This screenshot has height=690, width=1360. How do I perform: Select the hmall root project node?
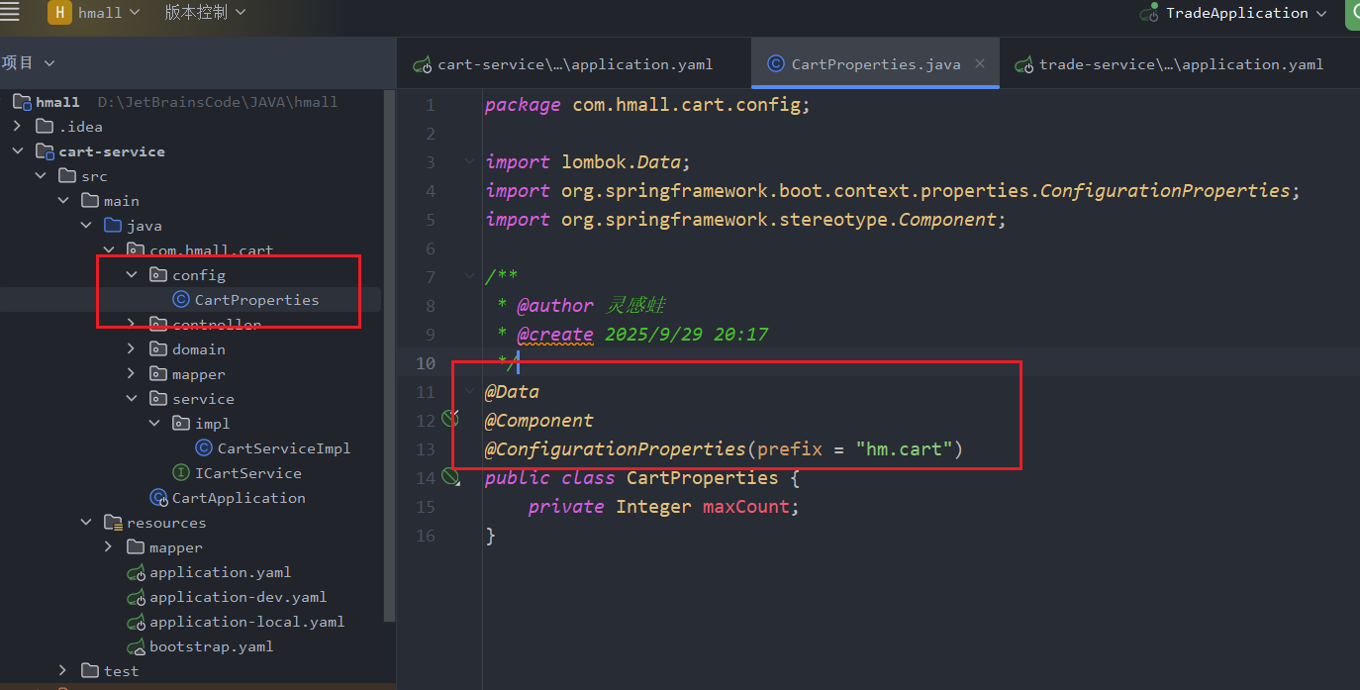(58, 102)
